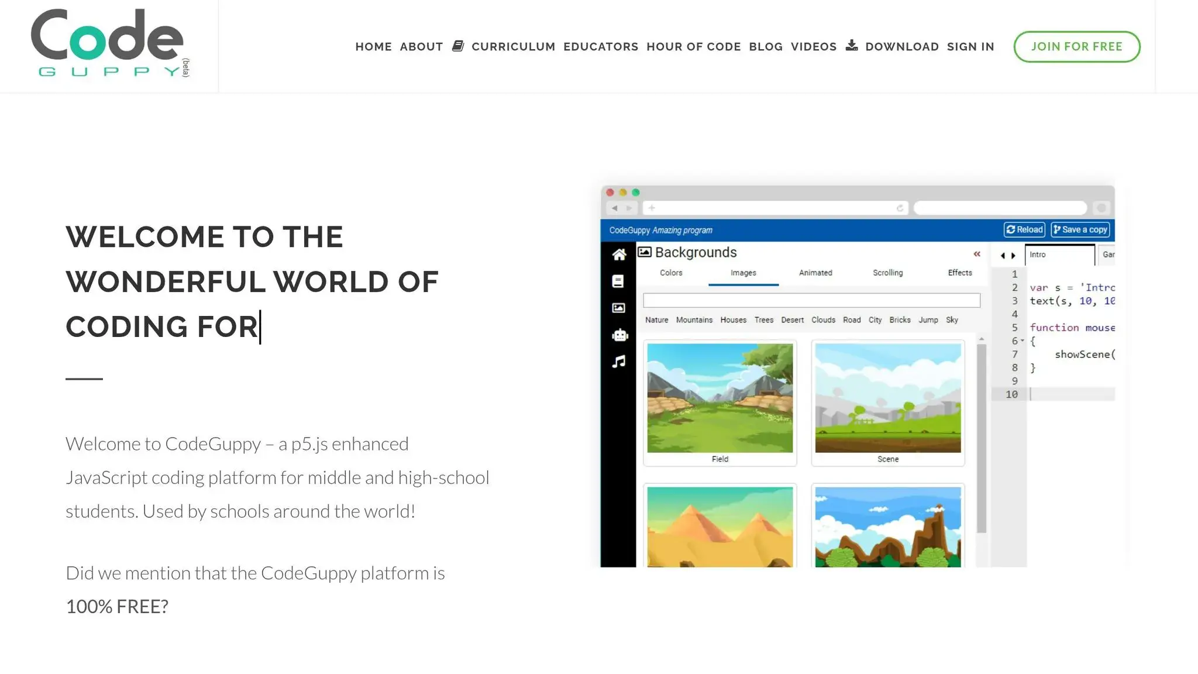Screen dimensions: 1198x674
Task: Open the ABOUT menu item
Action: point(421,47)
